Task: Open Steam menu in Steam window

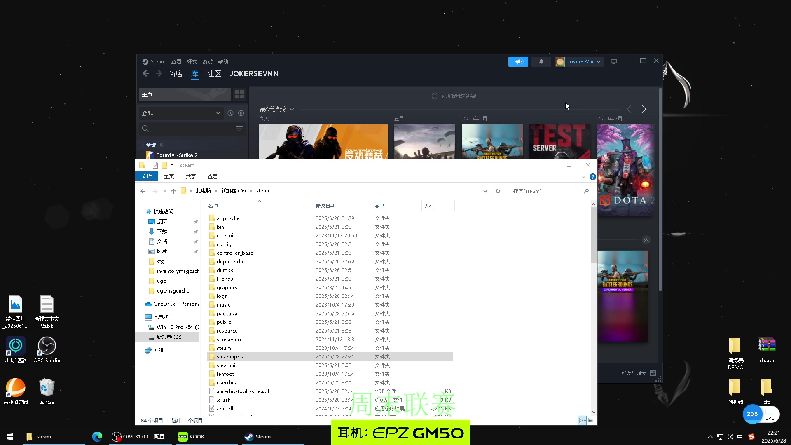Action: [x=158, y=62]
